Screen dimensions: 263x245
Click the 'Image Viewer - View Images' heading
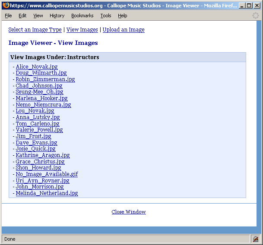(x=53, y=43)
